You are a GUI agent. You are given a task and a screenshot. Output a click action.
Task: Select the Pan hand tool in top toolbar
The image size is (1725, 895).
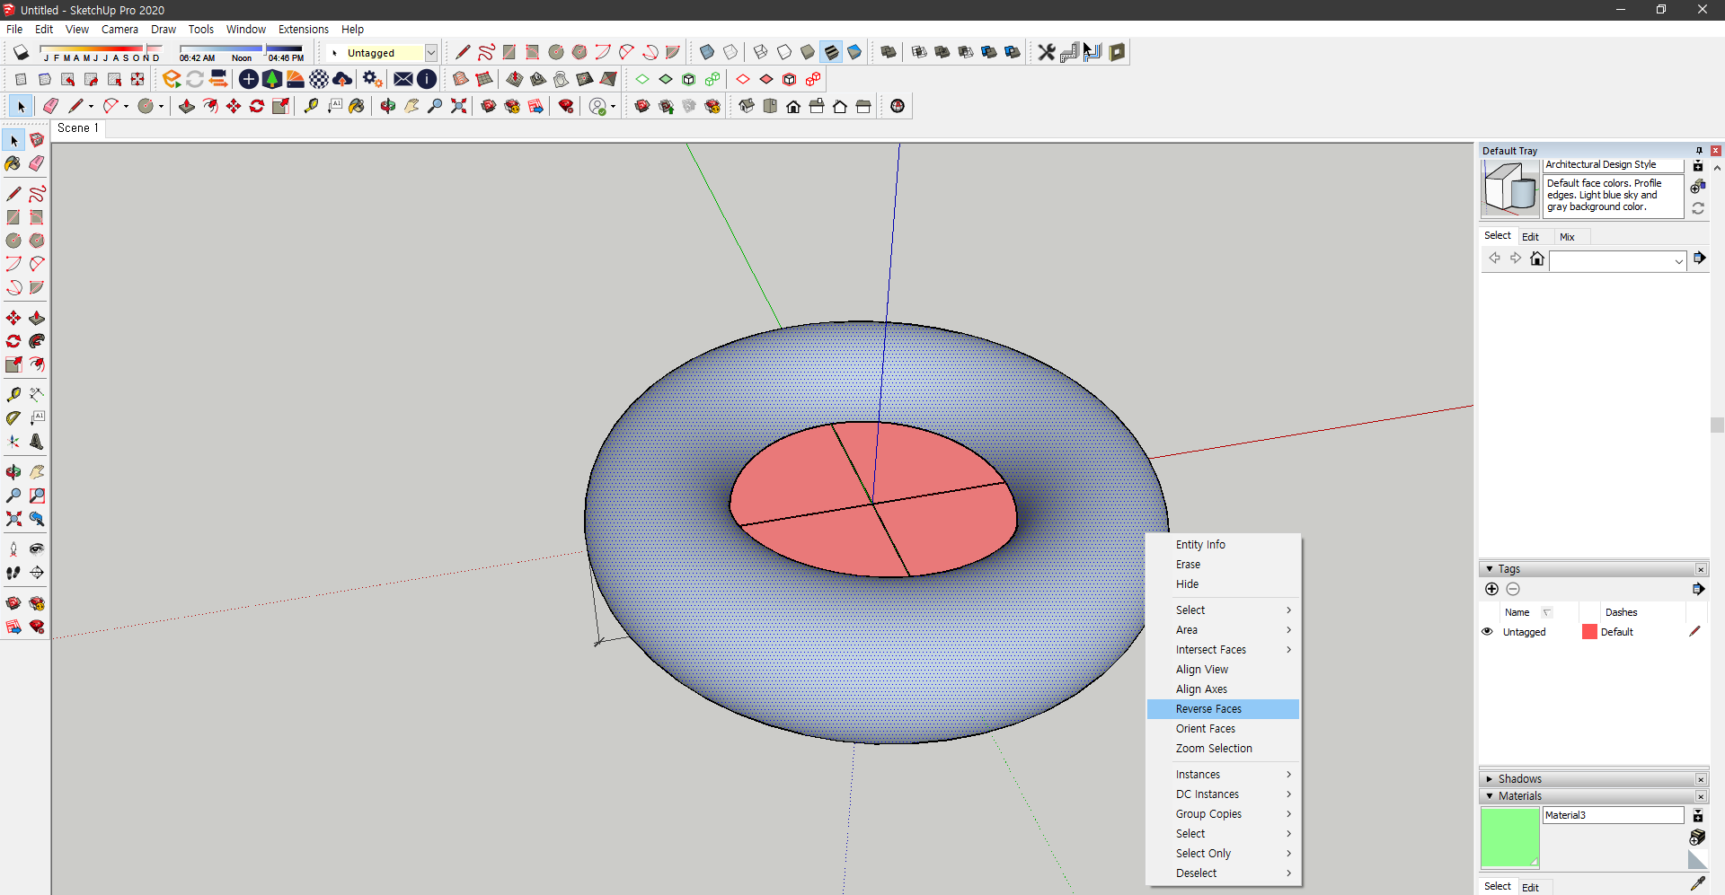(411, 106)
